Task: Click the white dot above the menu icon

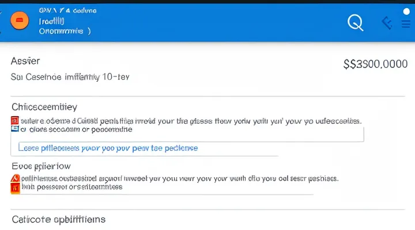Action: point(406,11)
